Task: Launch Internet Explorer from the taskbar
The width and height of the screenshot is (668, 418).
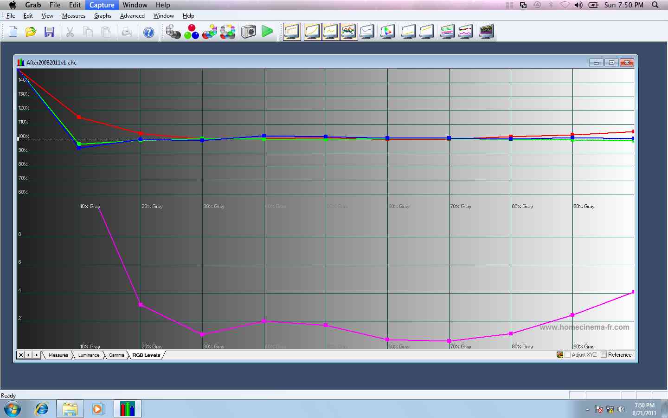Action: [x=42, y=409]
